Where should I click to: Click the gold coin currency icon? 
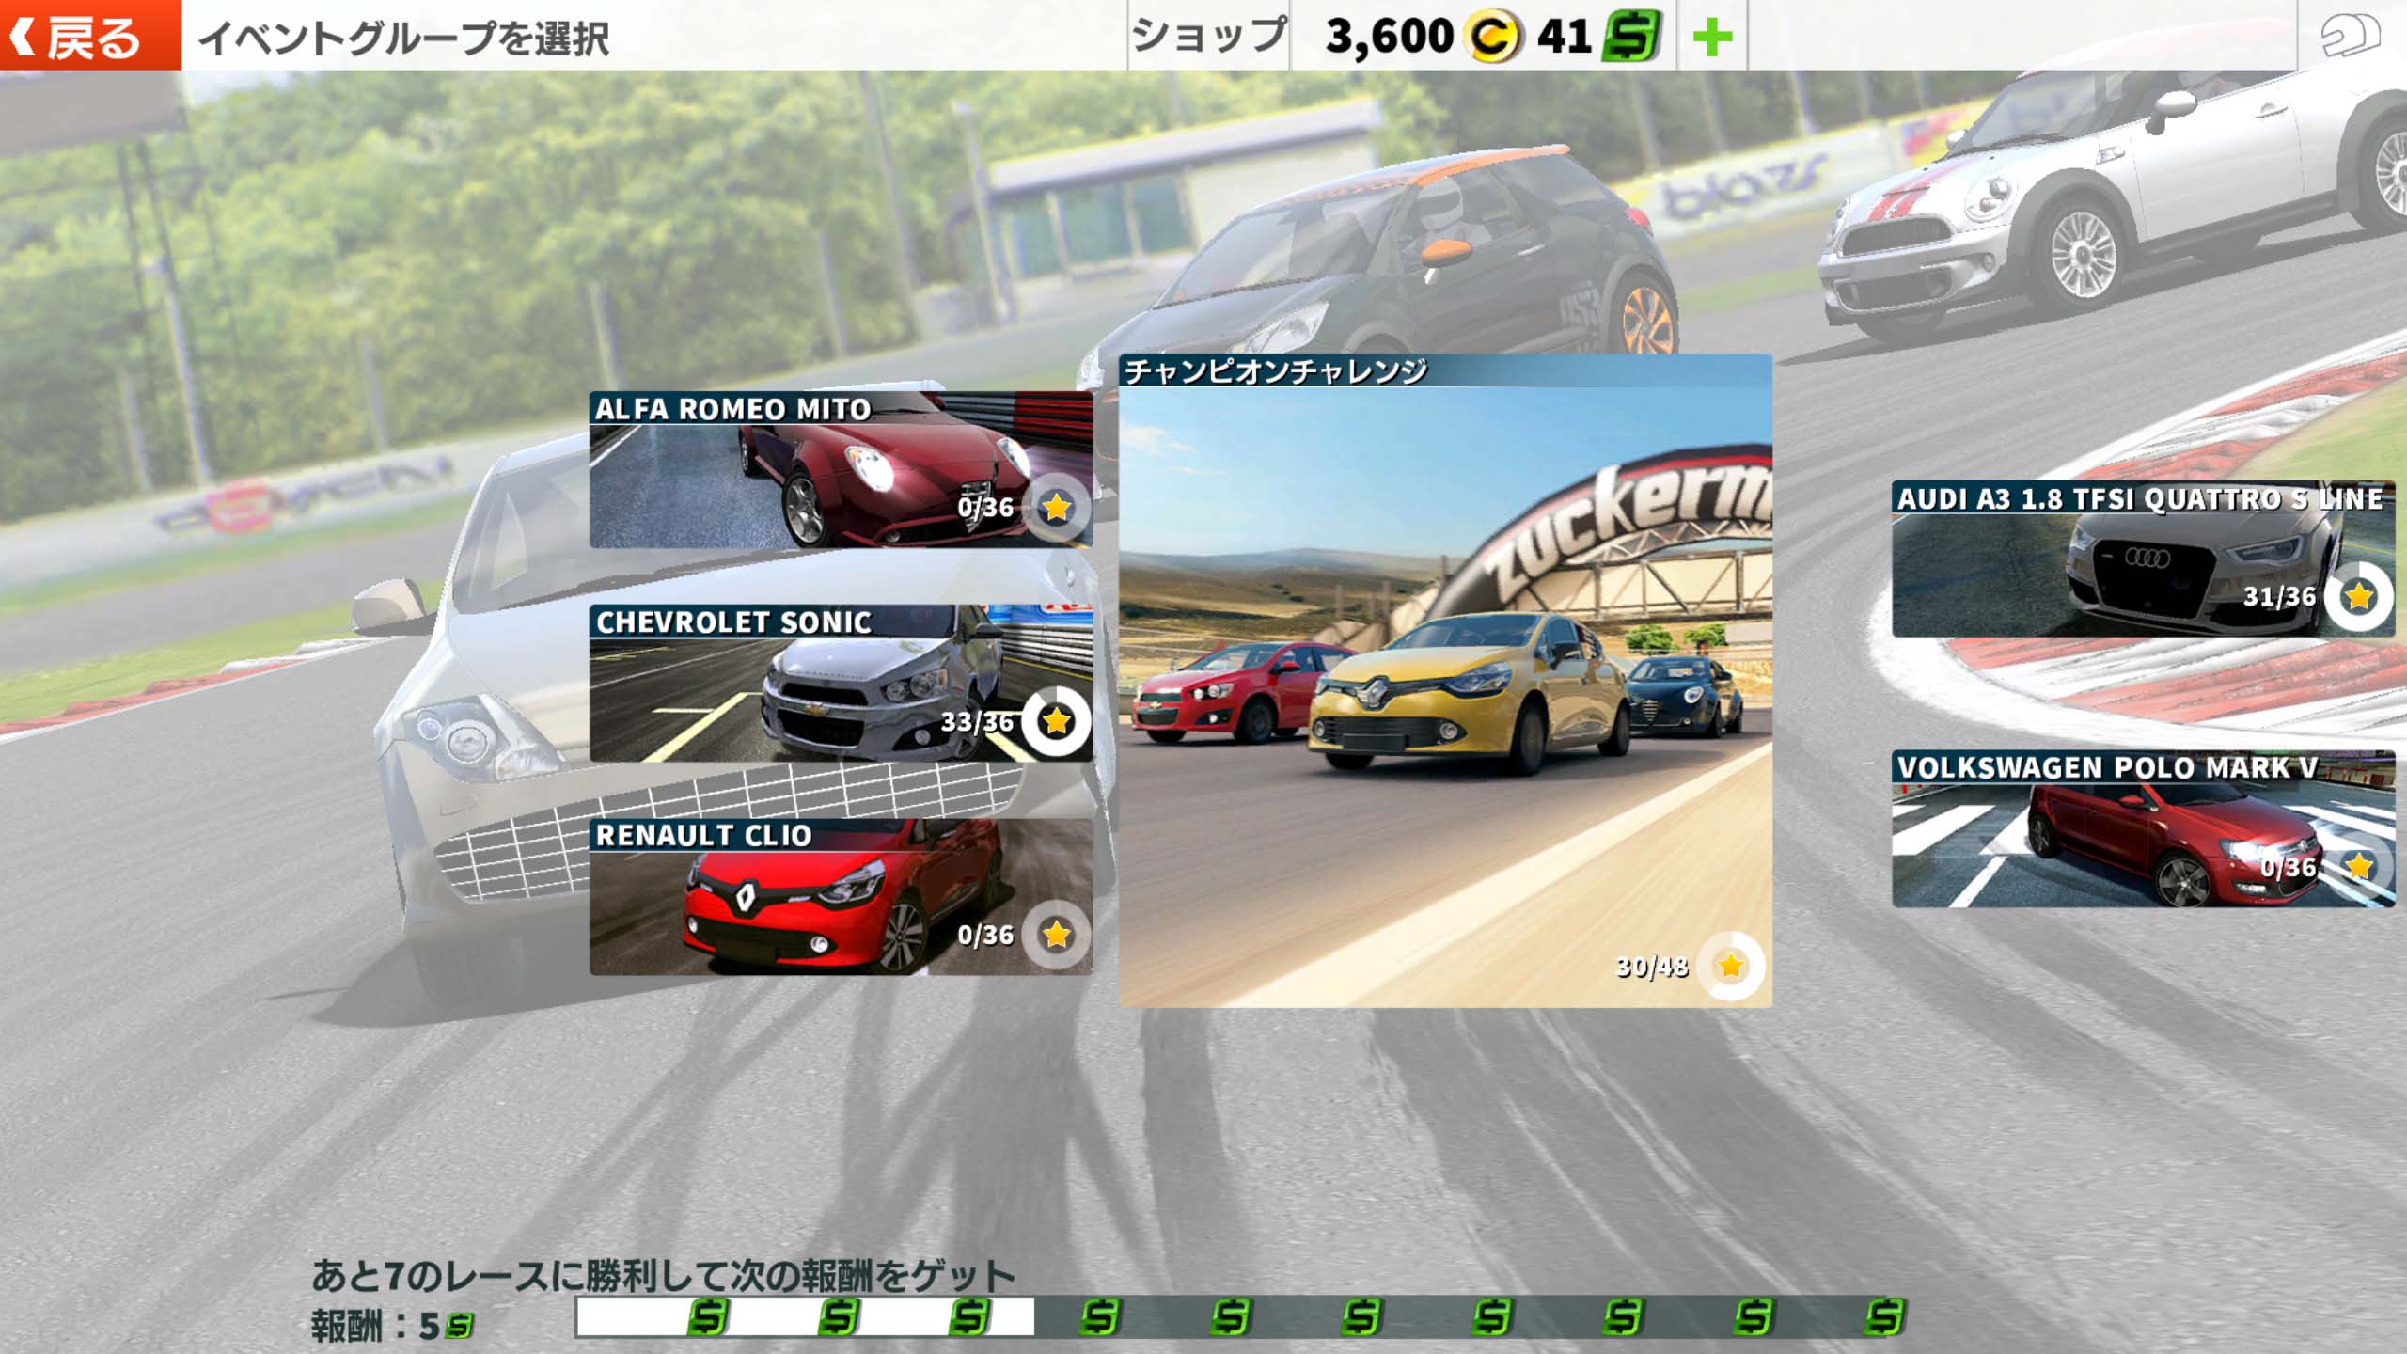1493,38
